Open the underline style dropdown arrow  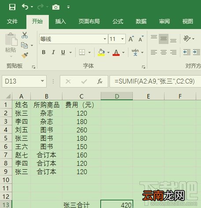(70, 52)
